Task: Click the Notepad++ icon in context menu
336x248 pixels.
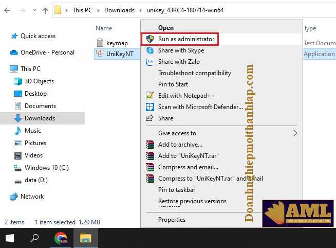Action: pyautogui.click(x=150, y=96)
